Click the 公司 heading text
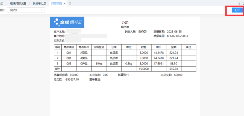This screenshot has height=116, width=244. click(125, 23)
